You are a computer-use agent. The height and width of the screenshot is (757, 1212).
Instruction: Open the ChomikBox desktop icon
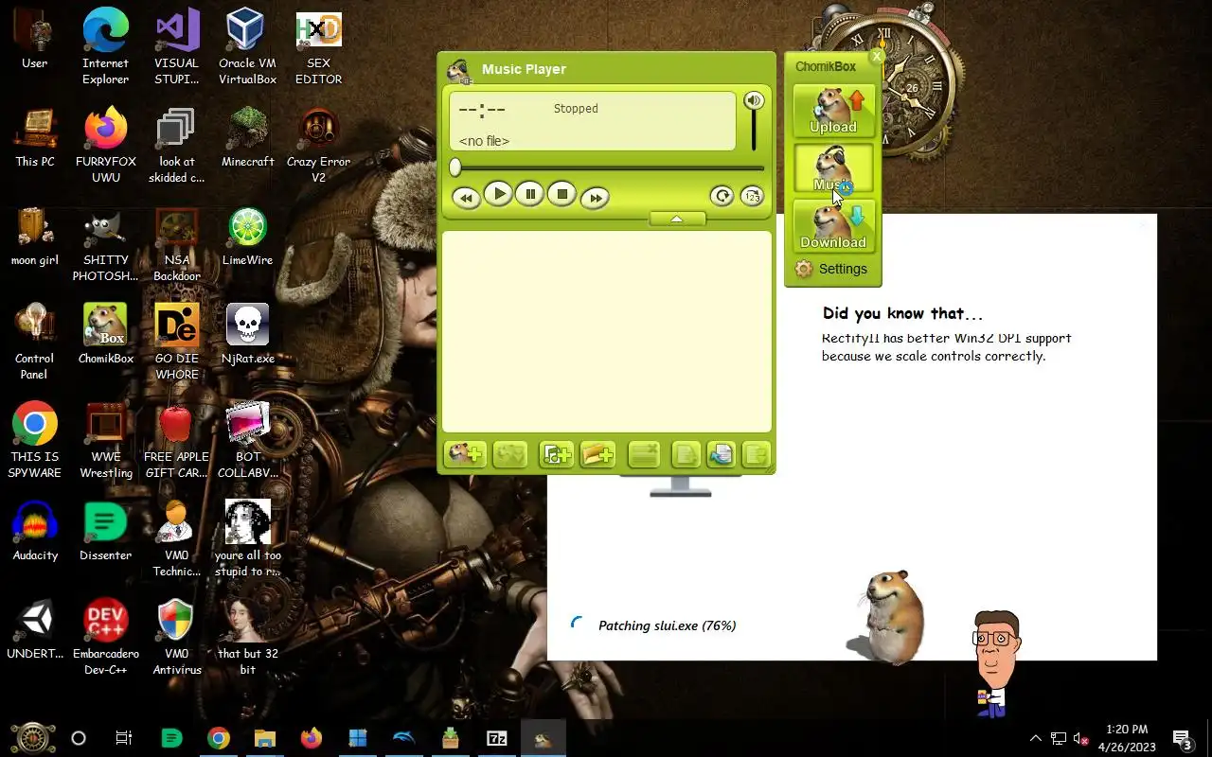coord(106,334)
